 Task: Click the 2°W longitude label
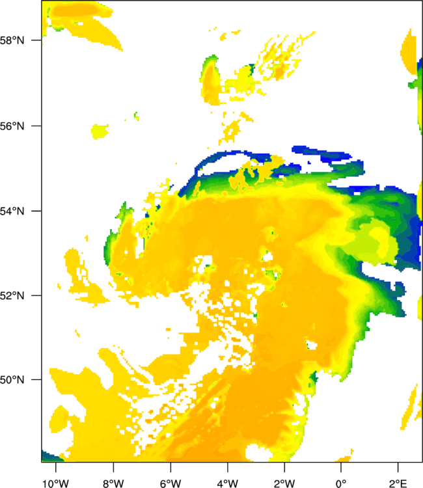click(284, 482)
